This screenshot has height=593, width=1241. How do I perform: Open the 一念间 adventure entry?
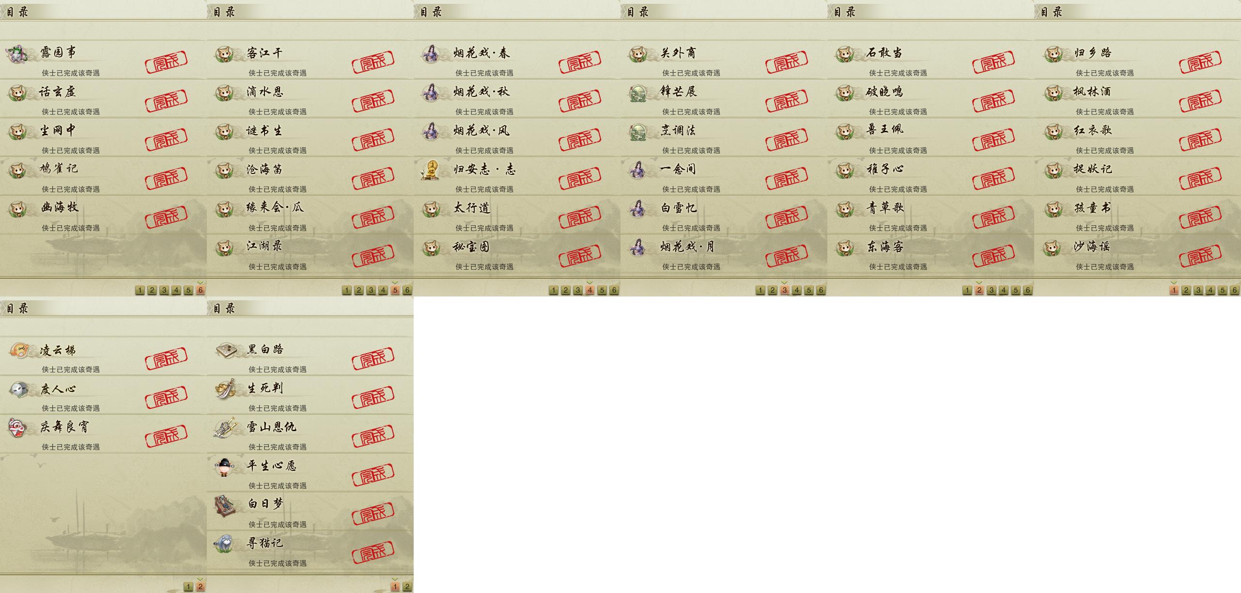tap(724, 176)
